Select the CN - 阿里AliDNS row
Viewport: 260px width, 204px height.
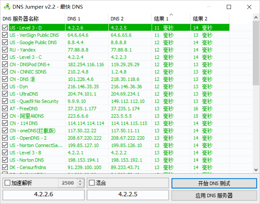tap(116, 116)
